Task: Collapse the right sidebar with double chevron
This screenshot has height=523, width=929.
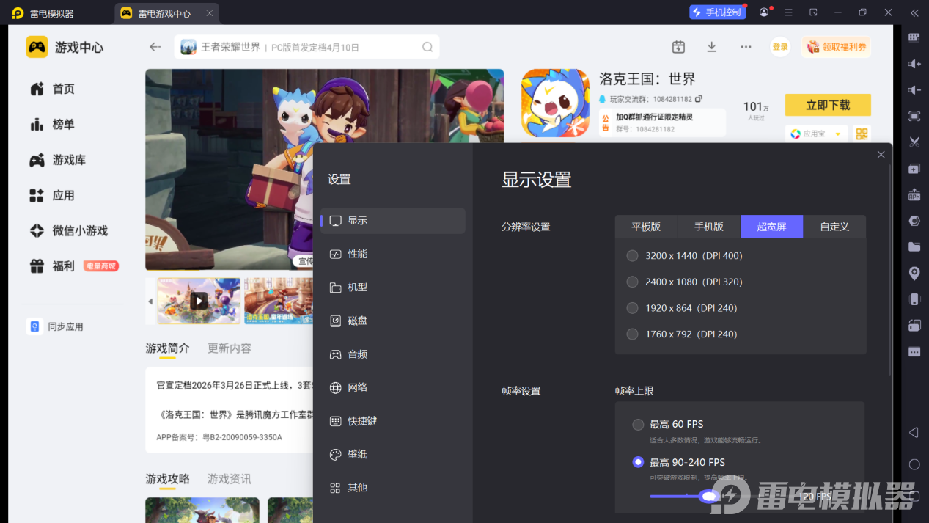Action: [x=914, y=12]
